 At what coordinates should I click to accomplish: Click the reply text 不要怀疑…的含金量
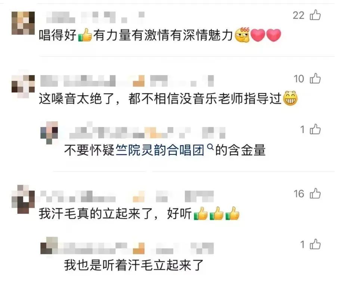[x=165, y=150]
